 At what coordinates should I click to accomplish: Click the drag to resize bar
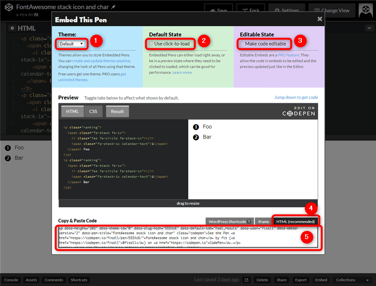pos(188,203)
